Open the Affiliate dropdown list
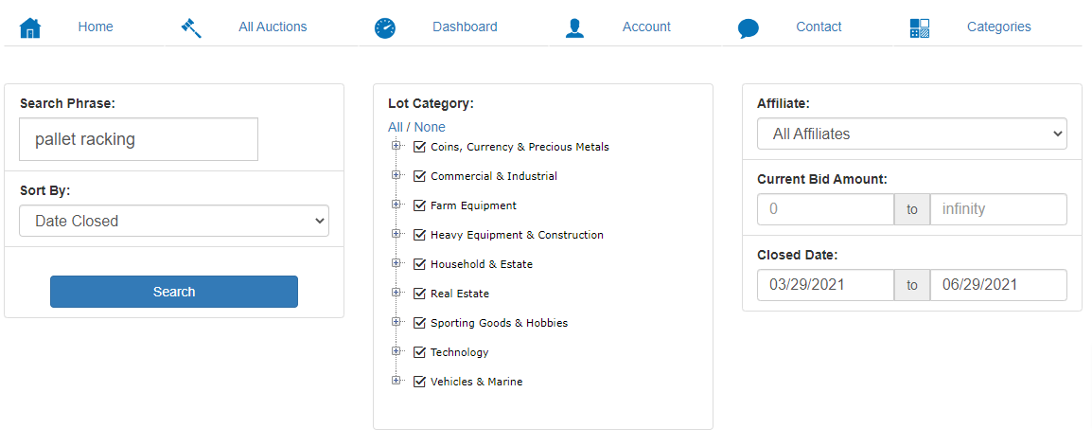This screenshot has width=1092, height=446. click(x=911, y=134)
